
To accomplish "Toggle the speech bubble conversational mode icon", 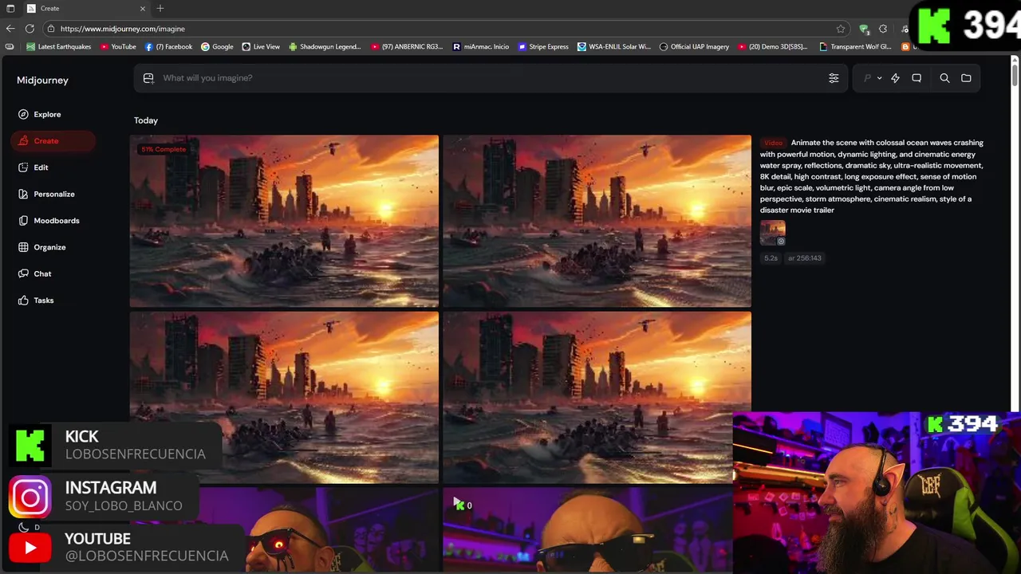I will [917, 78].
